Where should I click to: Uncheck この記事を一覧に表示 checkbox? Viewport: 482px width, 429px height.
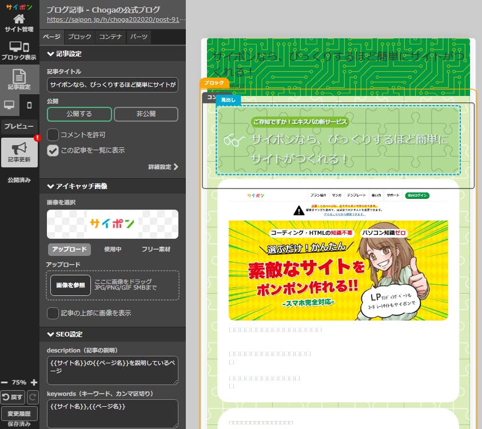53,150
